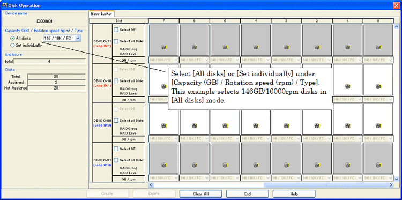
Task: Check Select all Disks for DE-ID 0x10
Action: pos(116,81)
